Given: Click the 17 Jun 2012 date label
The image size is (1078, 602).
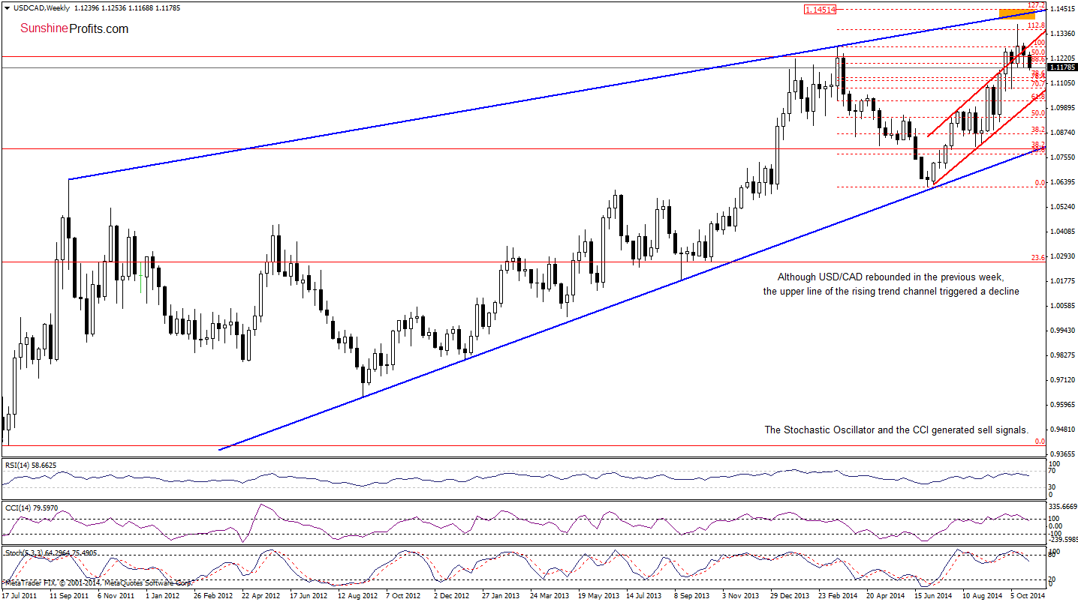Looking at the screenshot, I should (x=307, y=595).
